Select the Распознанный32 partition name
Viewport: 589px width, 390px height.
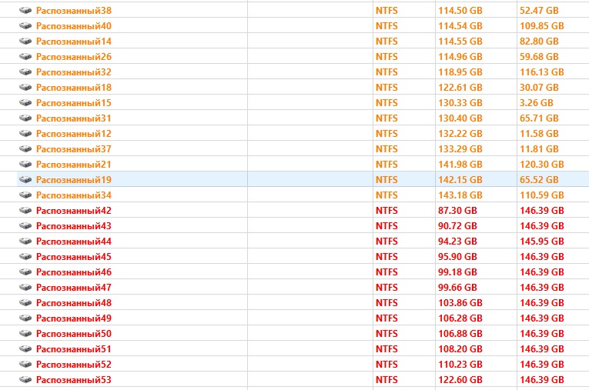(73, 72)
